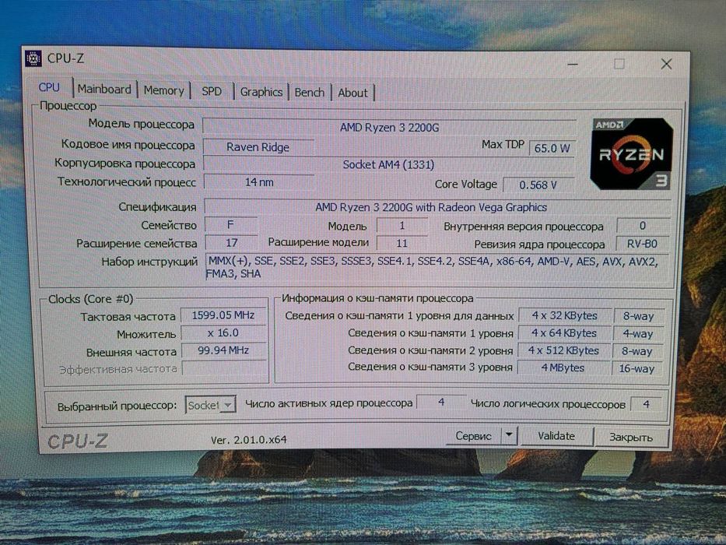This screenshot has height=545, width=726.
Task: Click the 16-way L3 associativity value
Action: pos(637,368)
